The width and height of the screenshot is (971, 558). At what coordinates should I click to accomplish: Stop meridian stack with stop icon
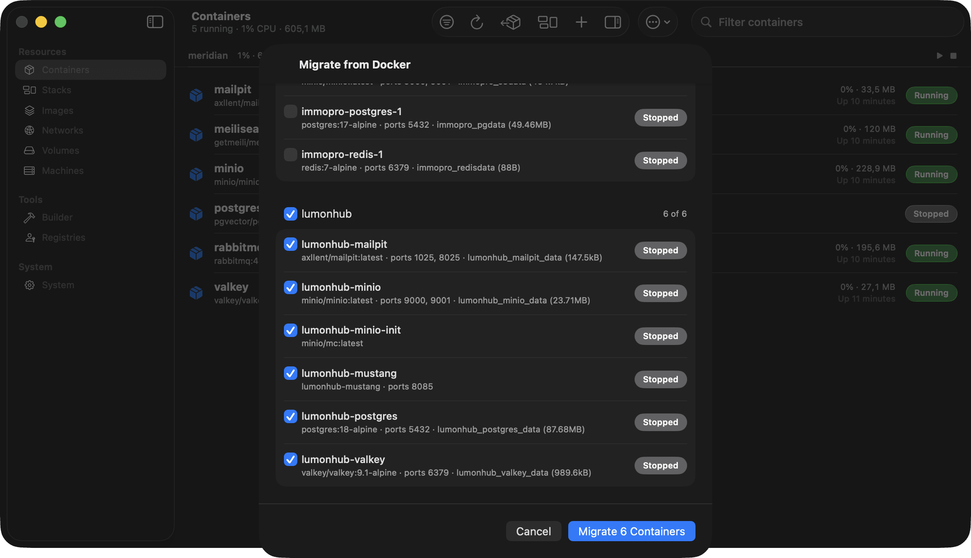tap(953, 55)
